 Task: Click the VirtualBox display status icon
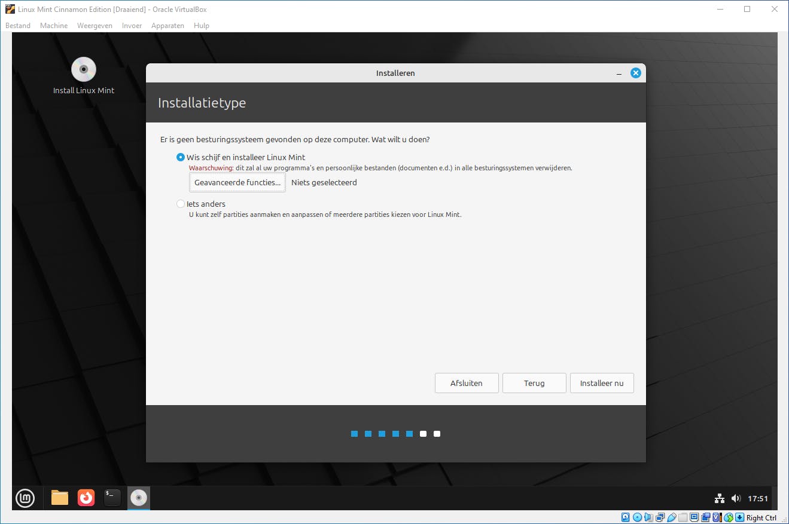[x=694, y=517]
